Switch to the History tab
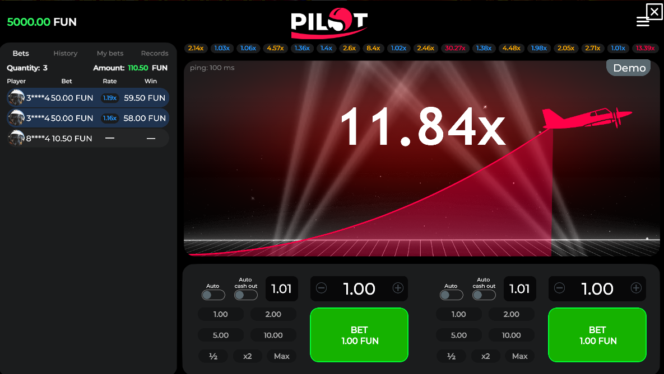The image size is (664, 374). click(x=66, y=53)
